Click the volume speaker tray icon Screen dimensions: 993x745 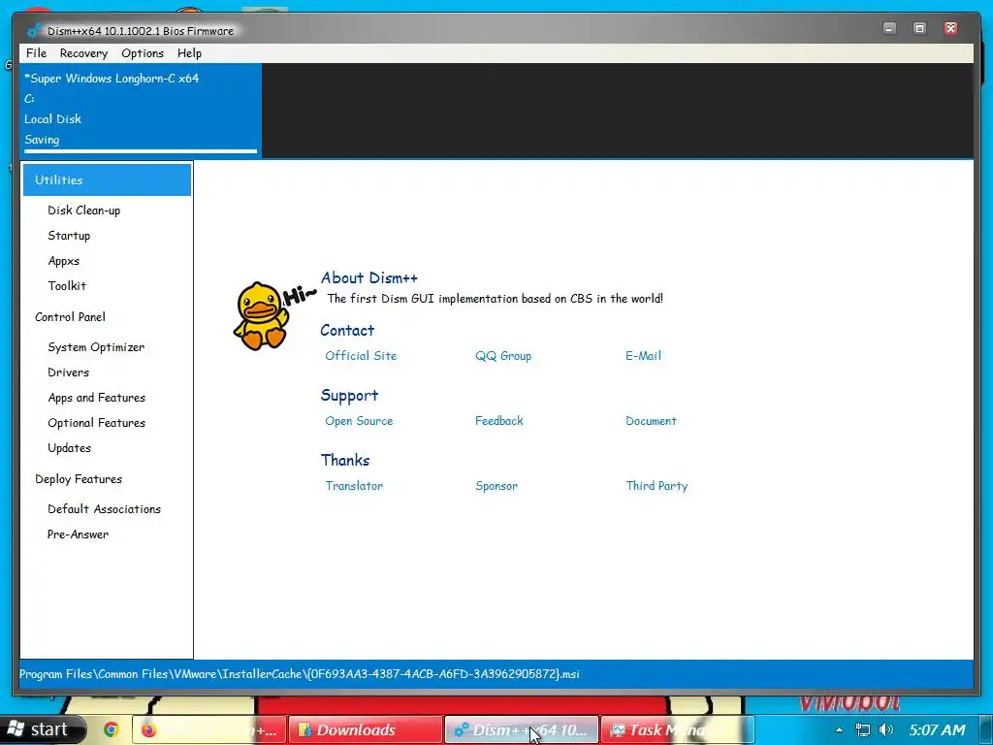[886, 729]
